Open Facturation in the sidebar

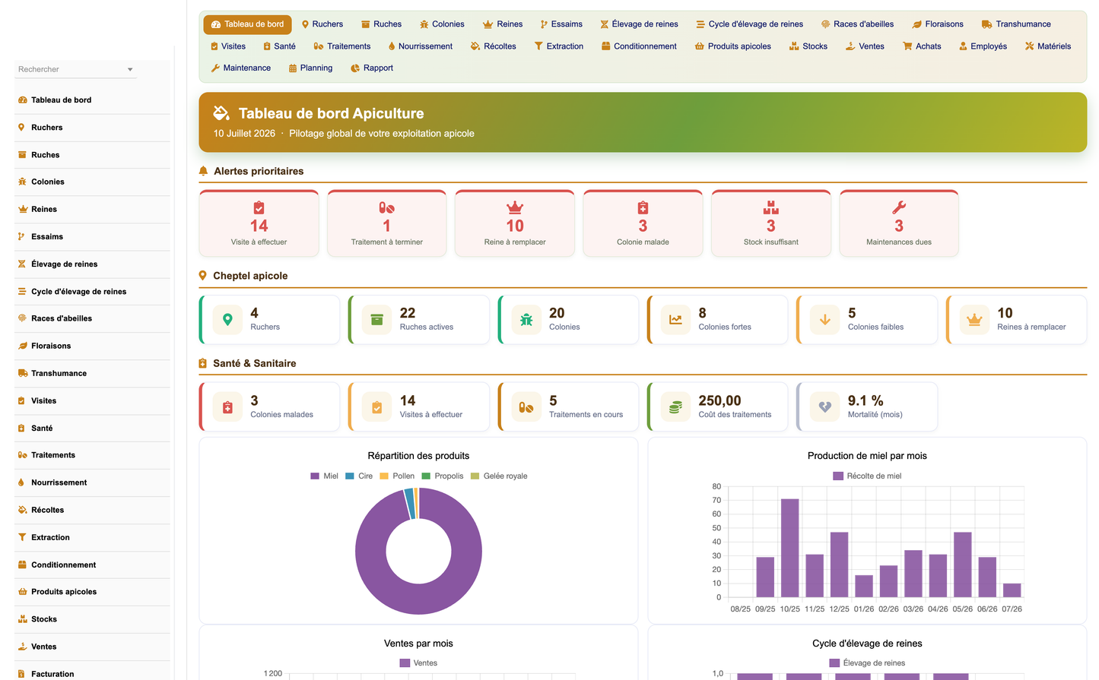tap(92, 674)
